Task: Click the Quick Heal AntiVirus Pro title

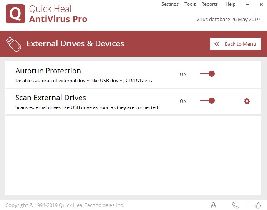Action: pos(58,14)
